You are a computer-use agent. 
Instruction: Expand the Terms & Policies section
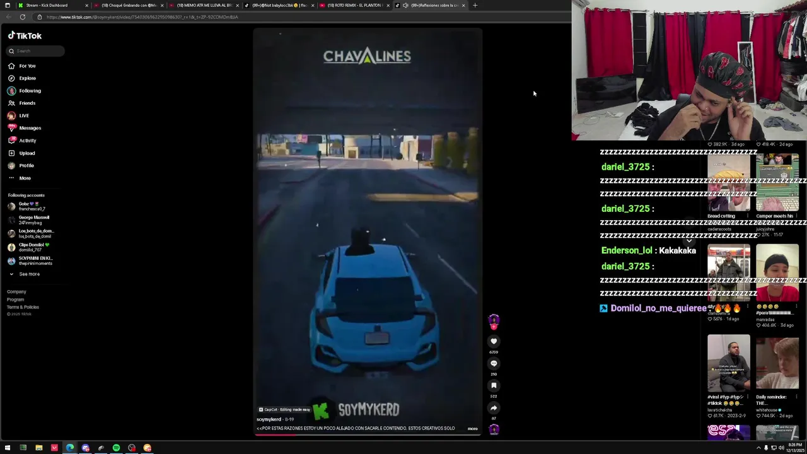23,307
